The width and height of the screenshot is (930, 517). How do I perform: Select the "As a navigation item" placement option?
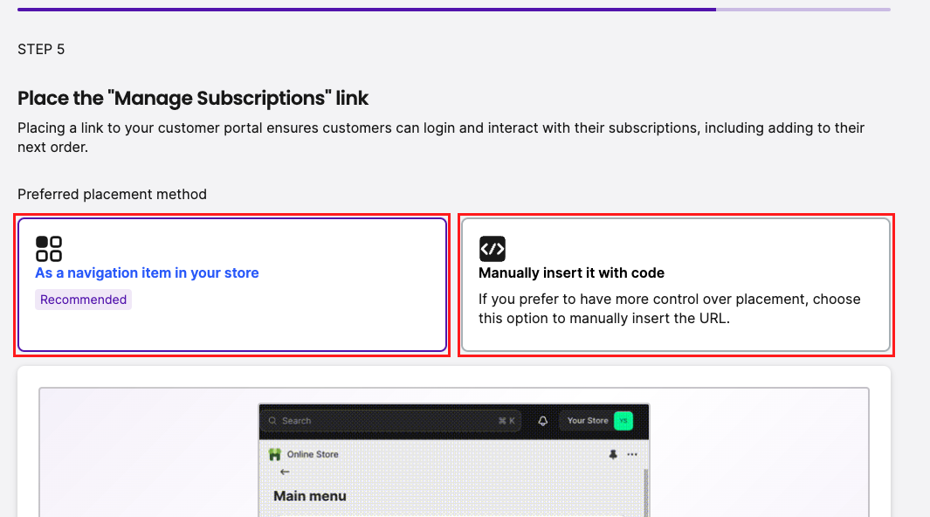(231, 284)
